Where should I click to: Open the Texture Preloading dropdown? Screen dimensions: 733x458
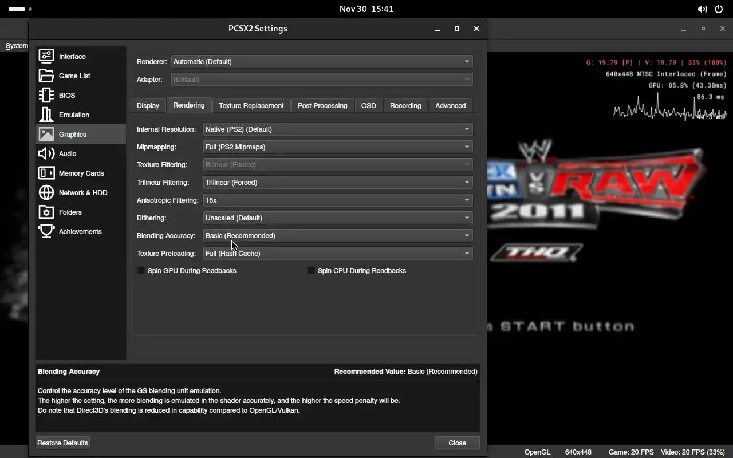(338, 253)
